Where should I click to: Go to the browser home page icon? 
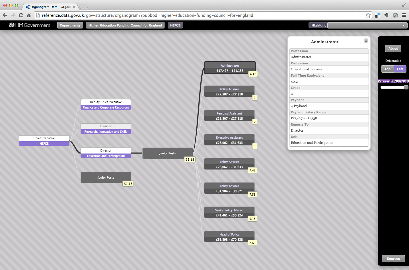[29, 15]
